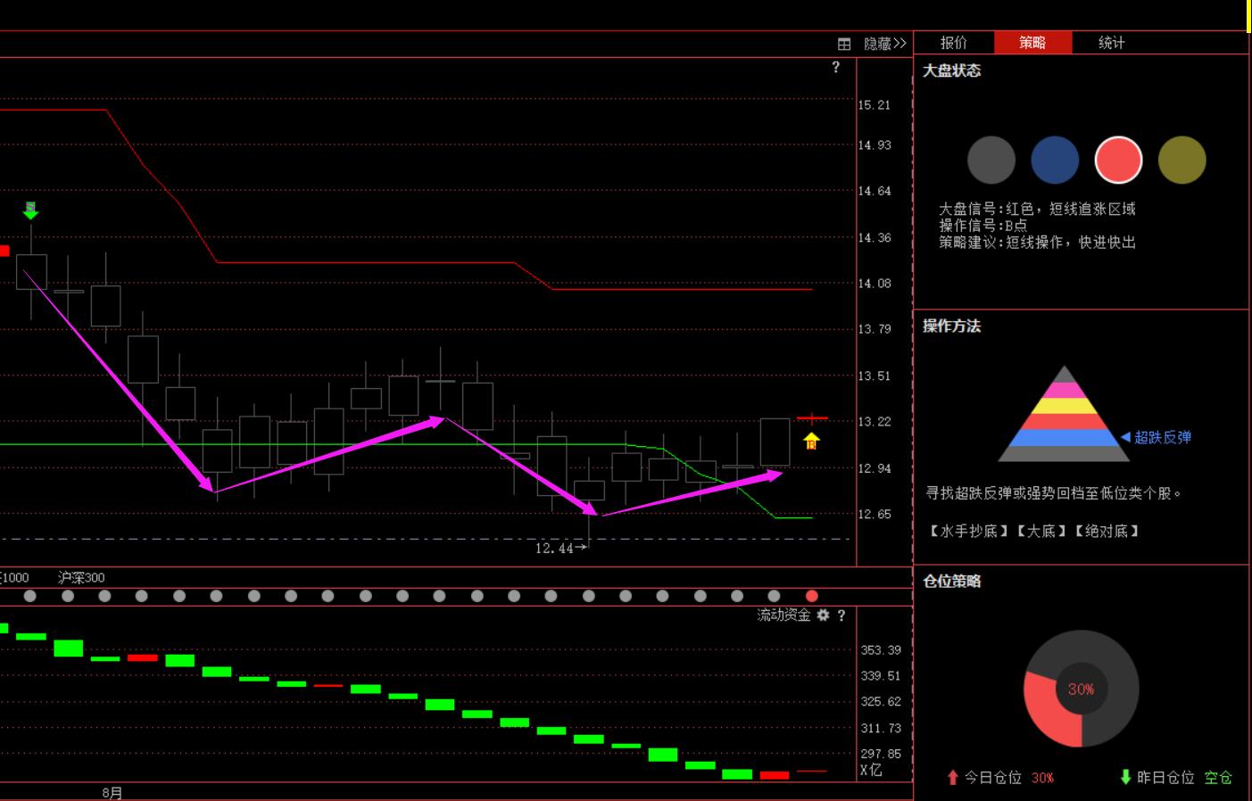The image size is (1252, 801).
Task: Open the 【绝对底】 indicator link
Action: pyautogui.click(x=1107, y=531)
